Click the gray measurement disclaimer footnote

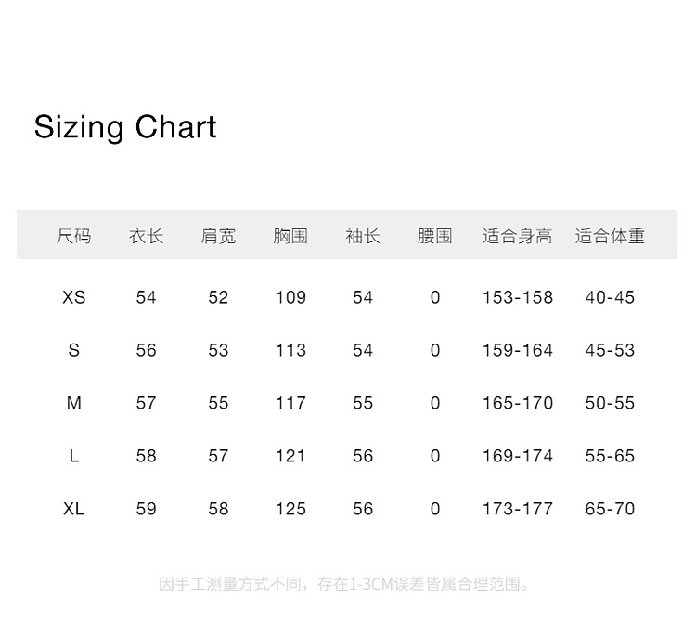[345, 584]
